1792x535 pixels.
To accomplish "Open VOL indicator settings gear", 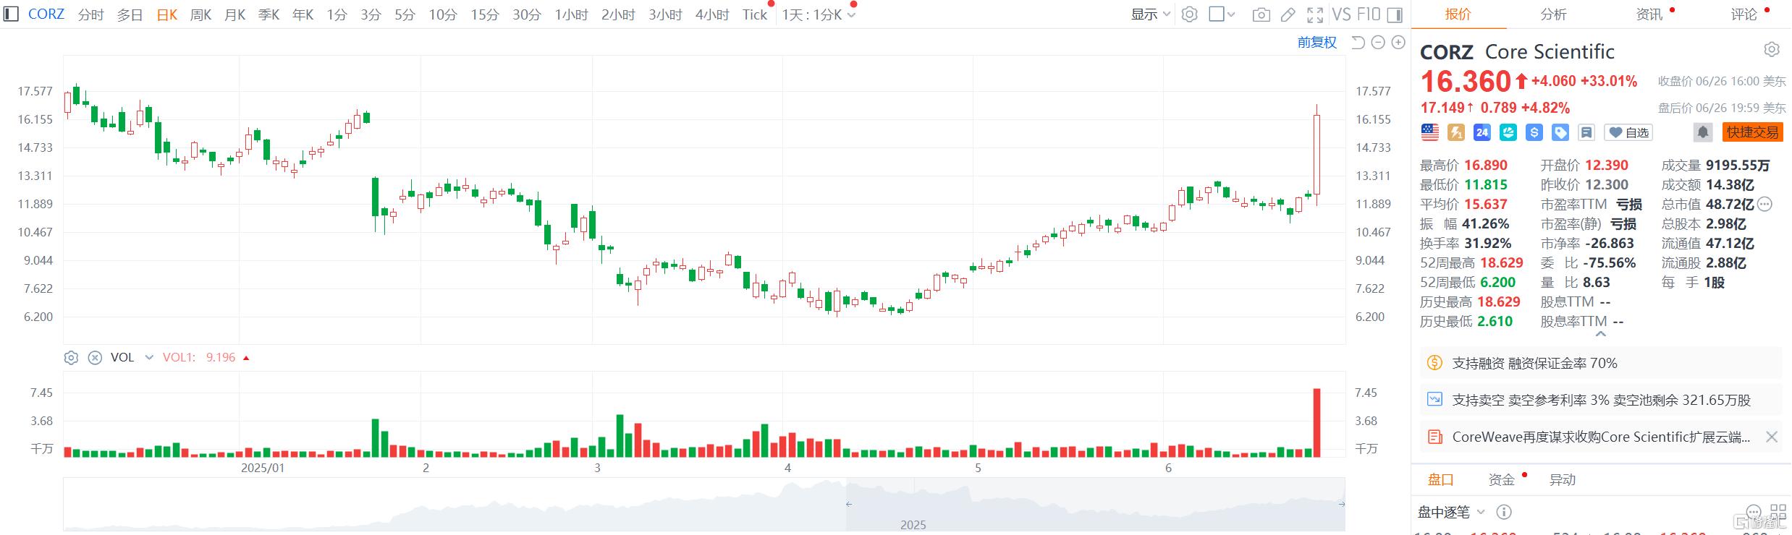I will [71, 357].
